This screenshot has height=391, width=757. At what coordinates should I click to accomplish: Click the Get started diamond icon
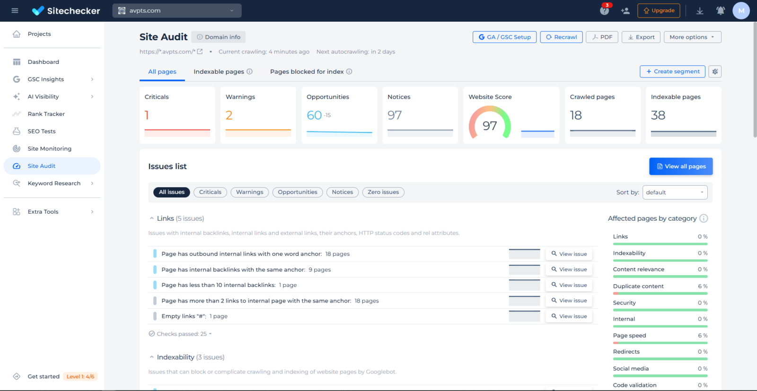click(17, 376)
